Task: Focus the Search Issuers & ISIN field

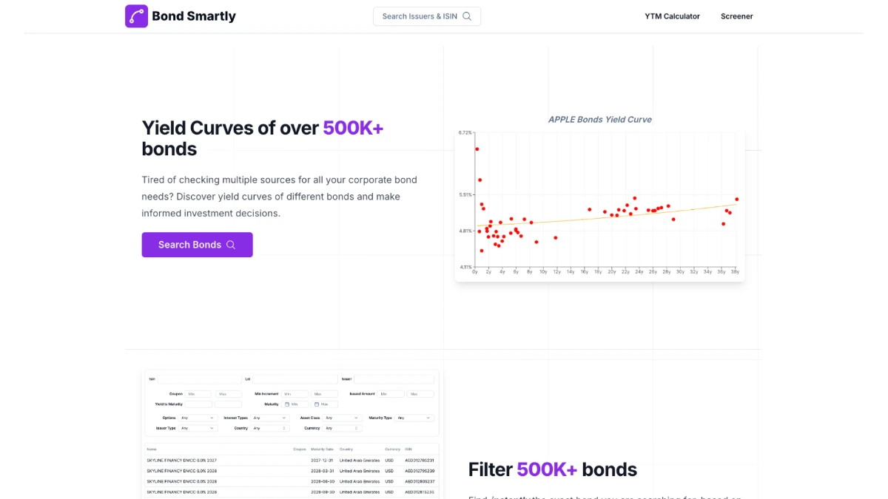Action: pyautogui.click(x=427, y=16)
